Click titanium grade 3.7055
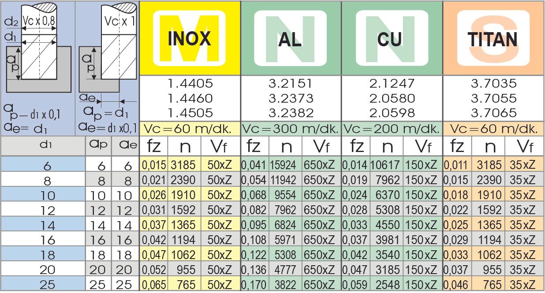The image size is (545, 293). pos(493,98)
